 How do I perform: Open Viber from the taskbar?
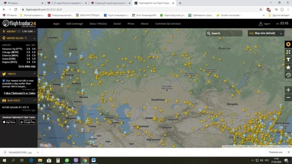tap(76, 160)
